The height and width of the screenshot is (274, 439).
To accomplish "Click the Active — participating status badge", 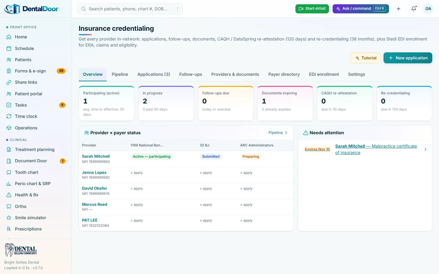I will pyautogui.click(x=152, y=156).
